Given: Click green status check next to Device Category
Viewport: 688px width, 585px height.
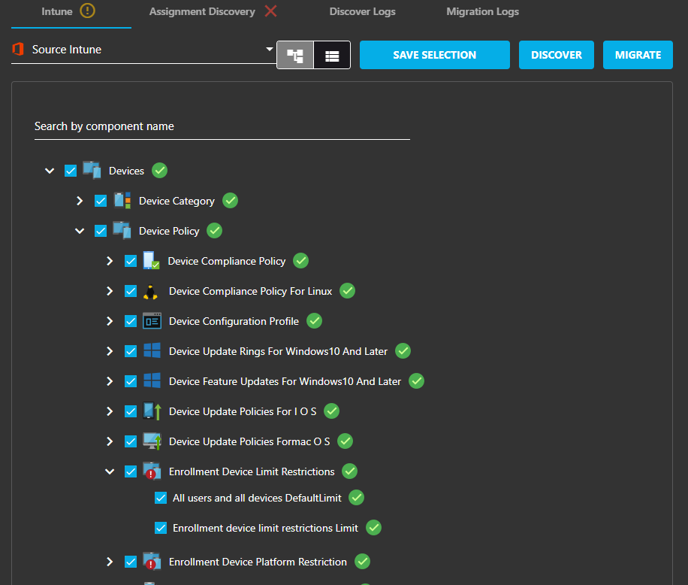Looking at the screenshot, I should [230, 201].
